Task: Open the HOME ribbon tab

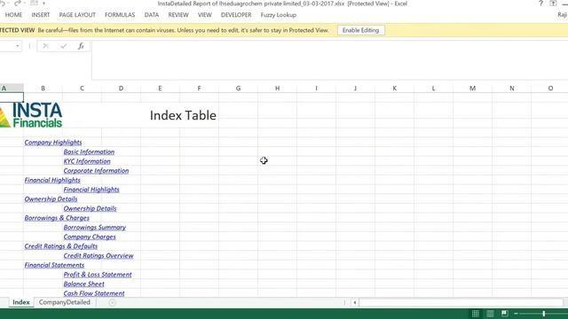Action: [x=14, y=15]
